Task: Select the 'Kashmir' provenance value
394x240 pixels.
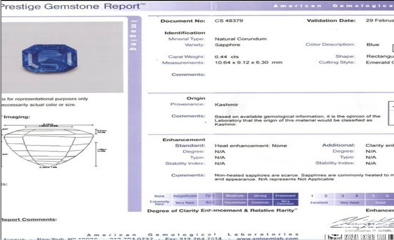Action: click(x=226, y=104)
